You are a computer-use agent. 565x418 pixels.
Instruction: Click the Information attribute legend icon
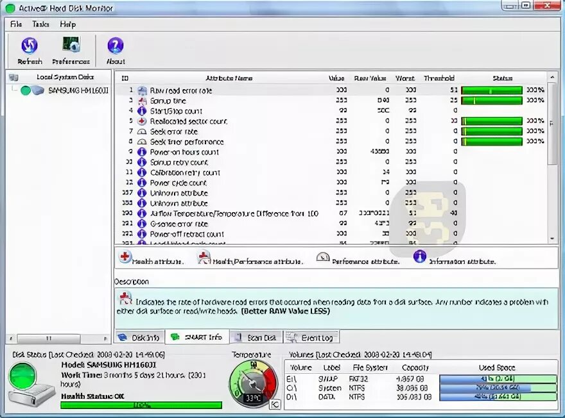coord(420,256)
